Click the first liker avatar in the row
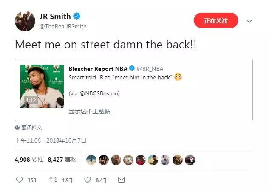The height and width of the screenshot is (191, 269). 91,160
